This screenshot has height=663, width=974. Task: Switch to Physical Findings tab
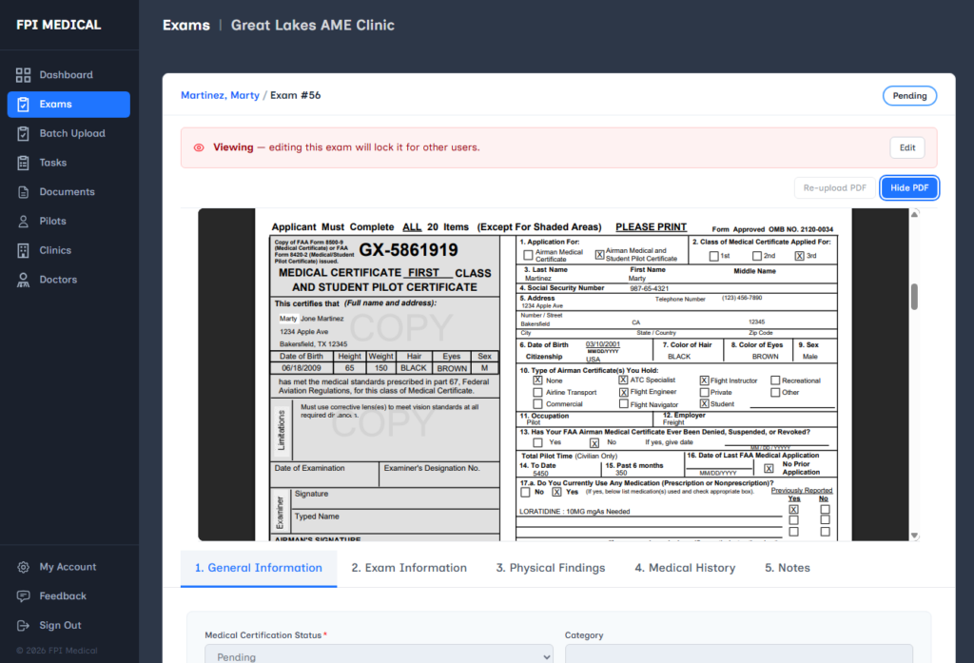pos(551,568)
